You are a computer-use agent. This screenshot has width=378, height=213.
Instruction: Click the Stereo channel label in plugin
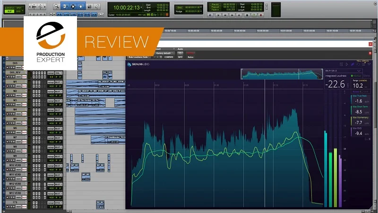point(367,76)
